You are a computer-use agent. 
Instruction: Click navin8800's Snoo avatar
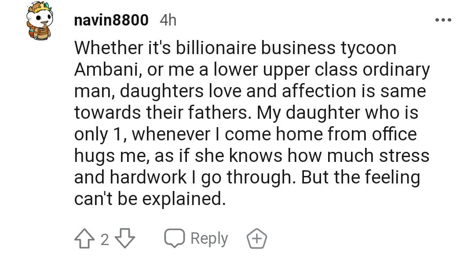pyautogui.click(x=39, y=24)
